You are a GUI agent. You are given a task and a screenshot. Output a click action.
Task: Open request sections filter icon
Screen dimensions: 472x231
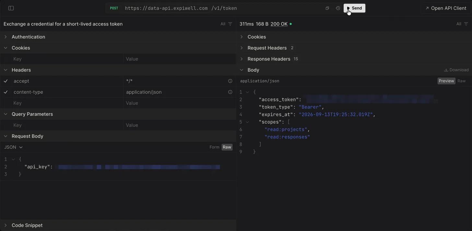click(x=230, y=24)
